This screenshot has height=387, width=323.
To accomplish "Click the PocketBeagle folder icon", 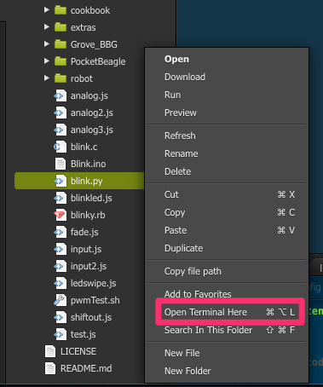I will (x=61, y=61).
